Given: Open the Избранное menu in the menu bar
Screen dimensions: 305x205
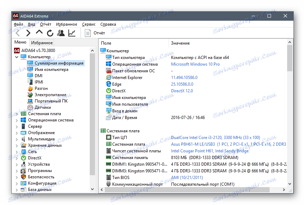Looking at the screenshot, I should pyautogui.click(x=67, y=24).
